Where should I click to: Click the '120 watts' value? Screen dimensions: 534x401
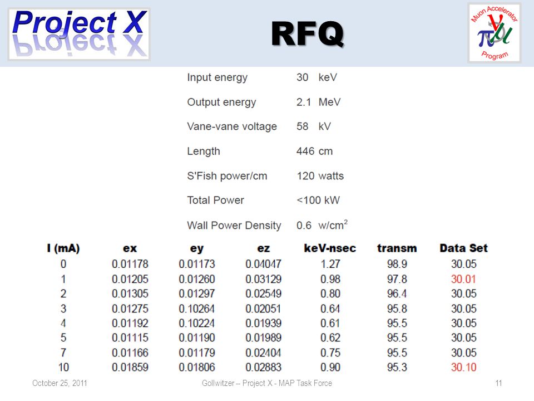click(x=320, y=176)
